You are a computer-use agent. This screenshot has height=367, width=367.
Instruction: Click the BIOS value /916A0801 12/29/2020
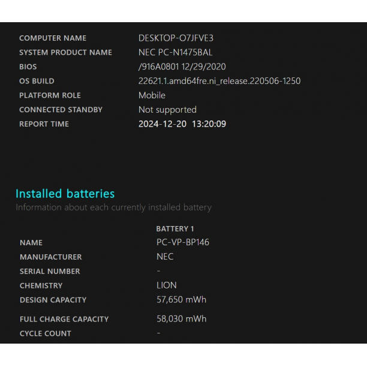tap(182, 67)
